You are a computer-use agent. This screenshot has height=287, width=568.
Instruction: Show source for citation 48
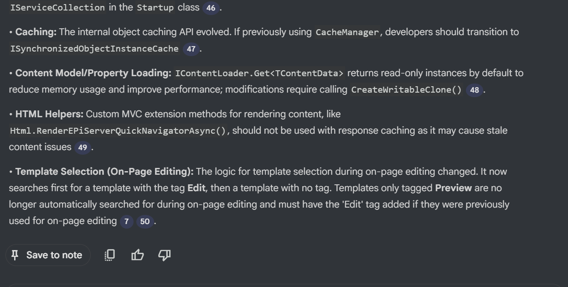point(475,90)
